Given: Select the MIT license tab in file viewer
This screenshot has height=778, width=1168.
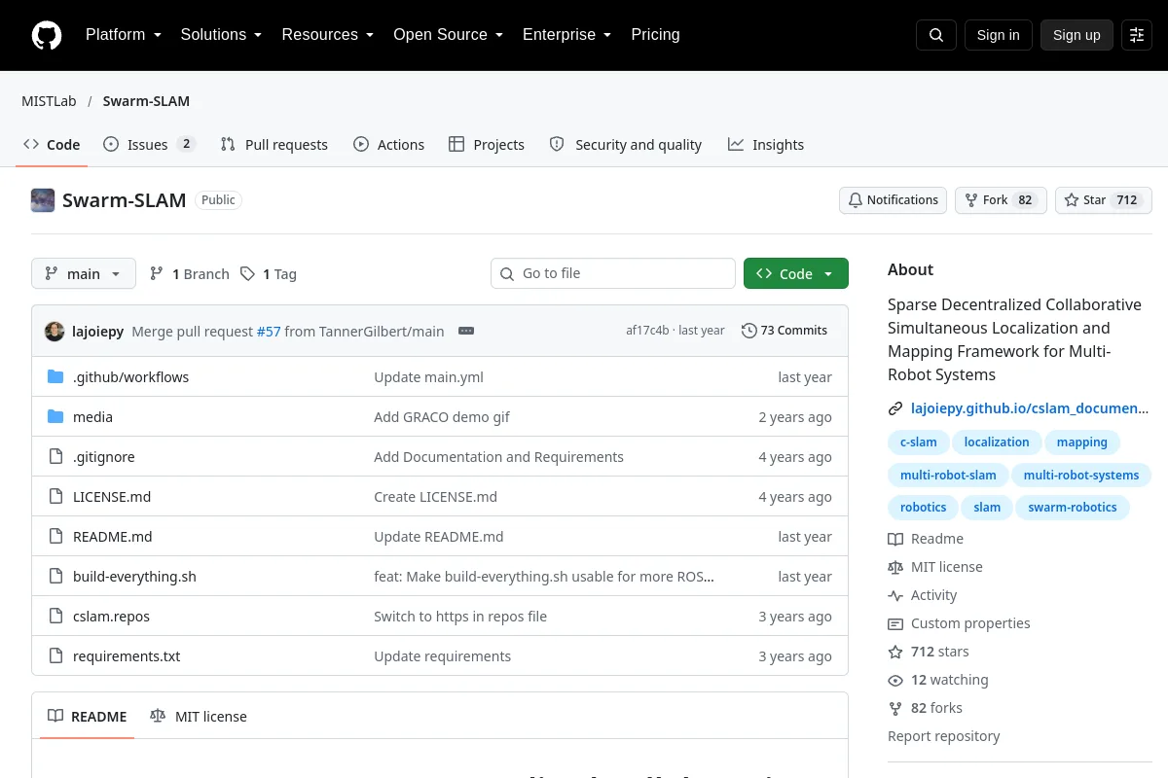Looking at the screenshot, I should click(x=199, y=717).
